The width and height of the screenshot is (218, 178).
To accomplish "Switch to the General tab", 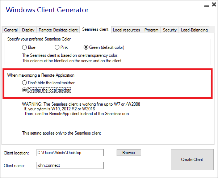I will click(x=11, y=30).
